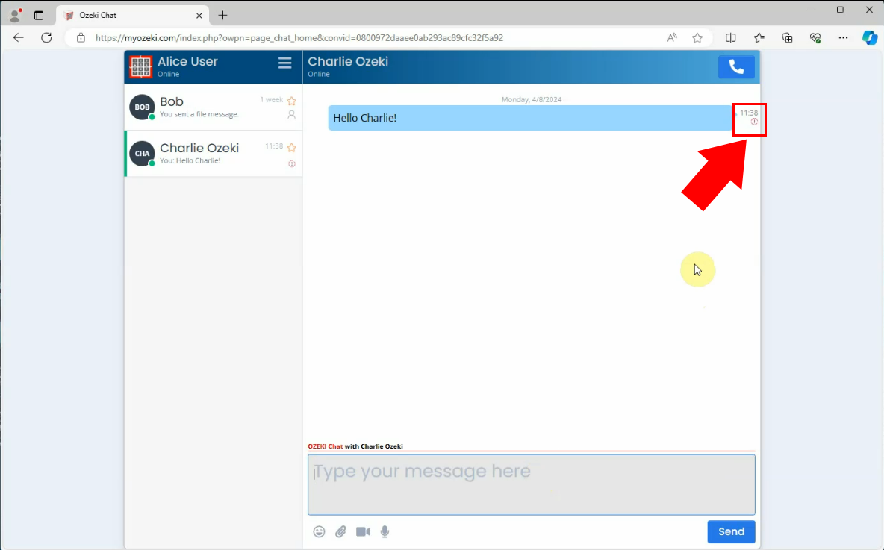
Task: Open the hamburger menu in sidebar header
Action: click(x=284, y=63)
